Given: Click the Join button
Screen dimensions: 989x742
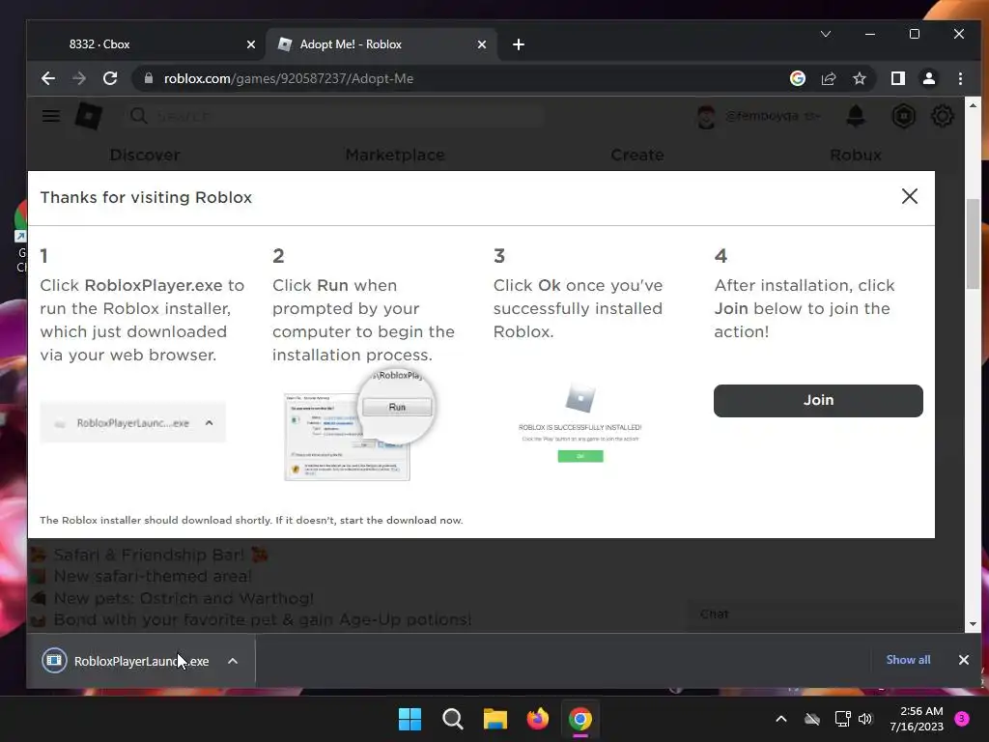Looking at the screenshot, I should (x=818, y=400).
